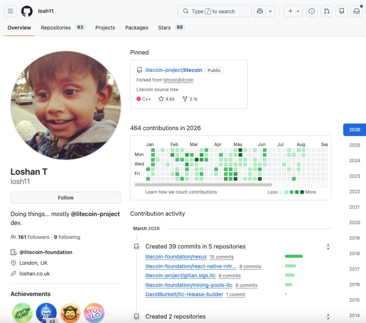Select the 2020 contribution year
Image resolution: width=366 pixels, height=323 pixels.
(x=355, y=222)
